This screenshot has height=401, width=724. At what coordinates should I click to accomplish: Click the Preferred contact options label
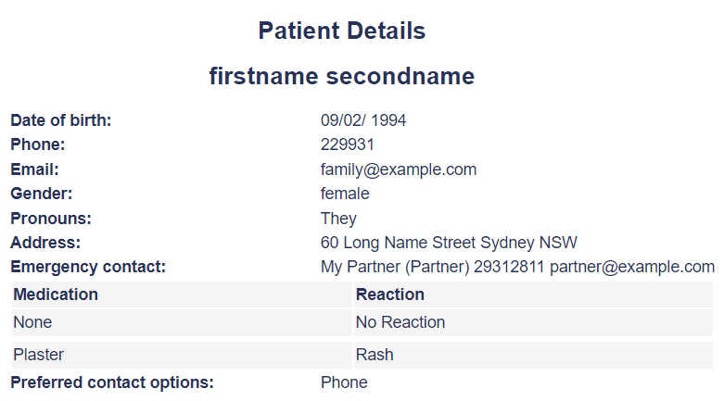pos(112,382)
